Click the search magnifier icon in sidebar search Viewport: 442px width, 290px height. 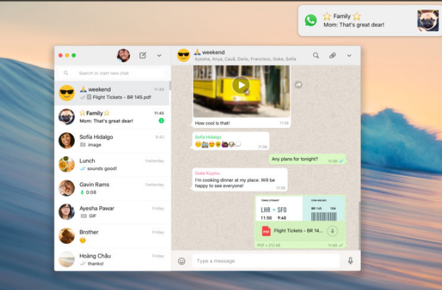(x=66, y=73)
